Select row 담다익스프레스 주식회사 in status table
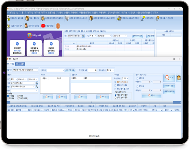 click(x=109, y=46)
